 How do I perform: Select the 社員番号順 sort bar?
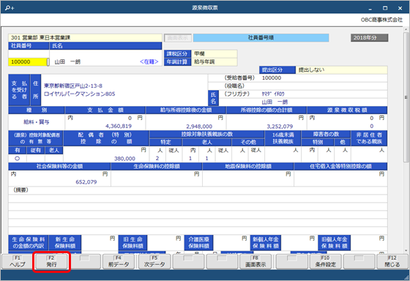click(x=261, y=38)
